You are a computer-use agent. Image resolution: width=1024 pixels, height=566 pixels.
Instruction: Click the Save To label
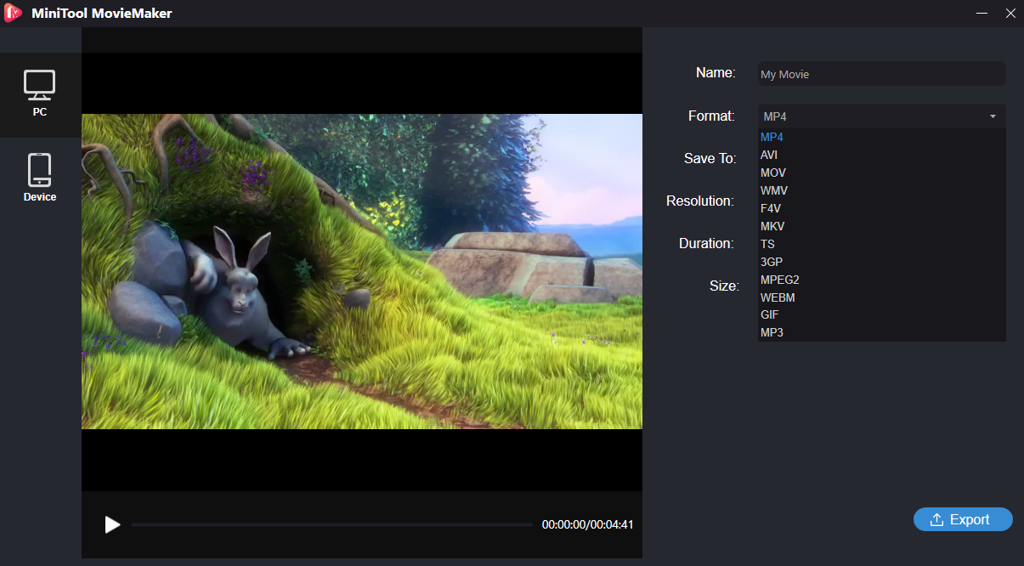[x=710, y=158]
